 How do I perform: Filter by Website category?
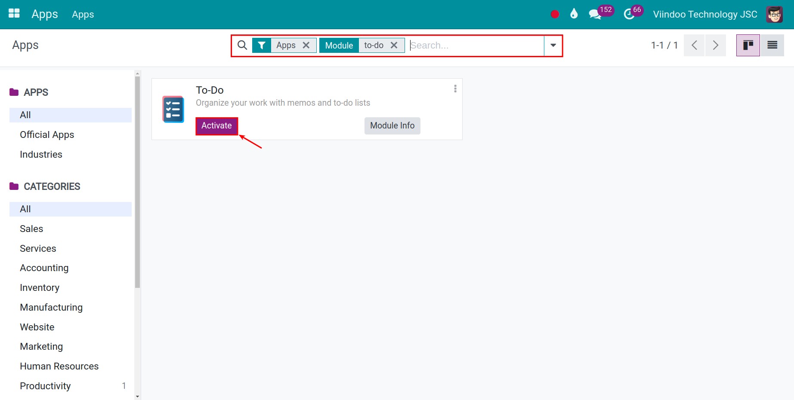(71, 327)
